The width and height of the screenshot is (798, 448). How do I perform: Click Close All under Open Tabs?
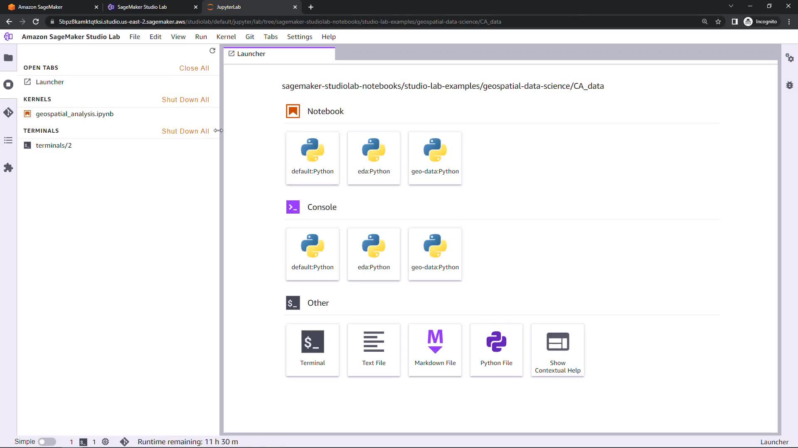(x=194, y=68)
